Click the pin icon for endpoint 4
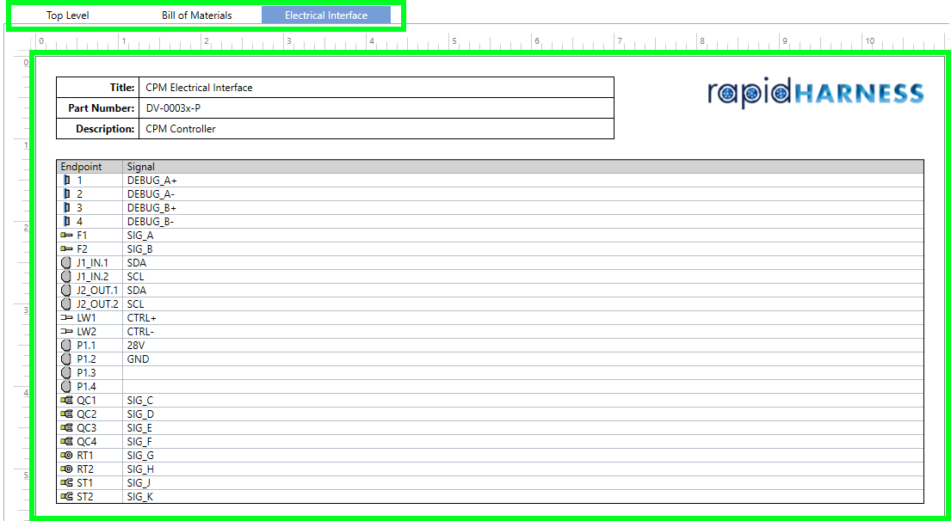 [67, 222]
